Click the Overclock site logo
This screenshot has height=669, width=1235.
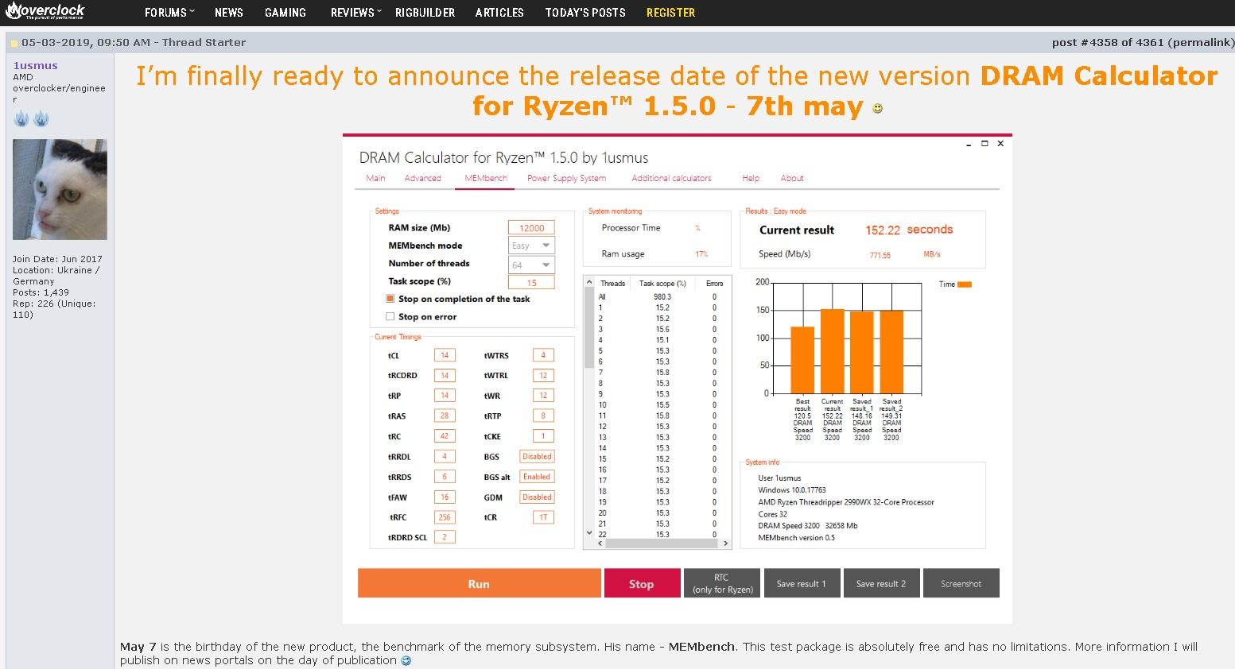(45, 10)
